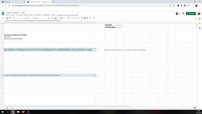
Task: Create a filter with the funnel icon
Action: click(90, 18)
